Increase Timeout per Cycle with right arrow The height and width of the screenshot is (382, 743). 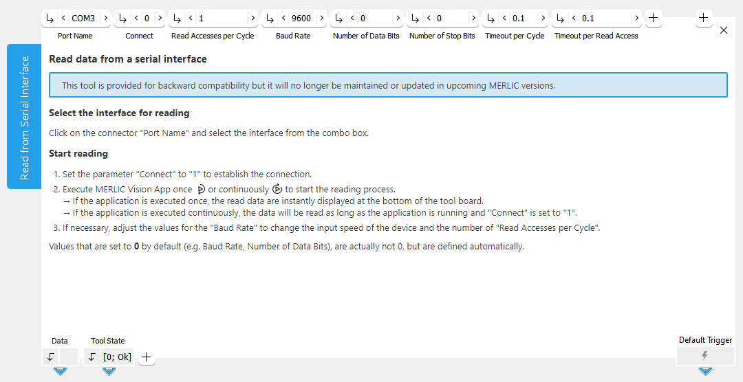coord(543,19)
